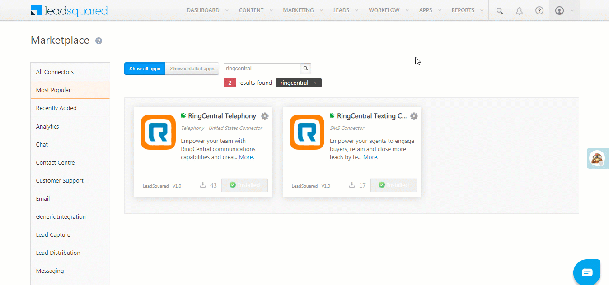This screenshot has width=609, height=285.
Task: Click 'SMS Connector' subtitle text
Action: click(347, 128)
